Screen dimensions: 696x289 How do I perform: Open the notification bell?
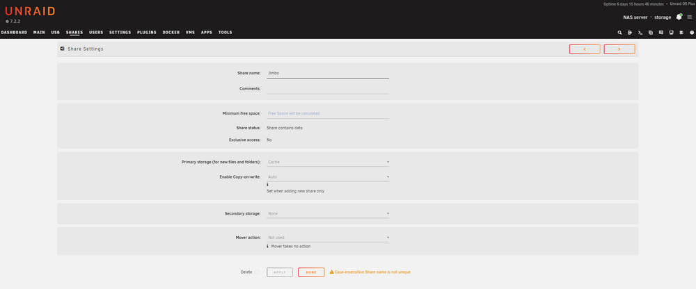click(x=679, y=17)
